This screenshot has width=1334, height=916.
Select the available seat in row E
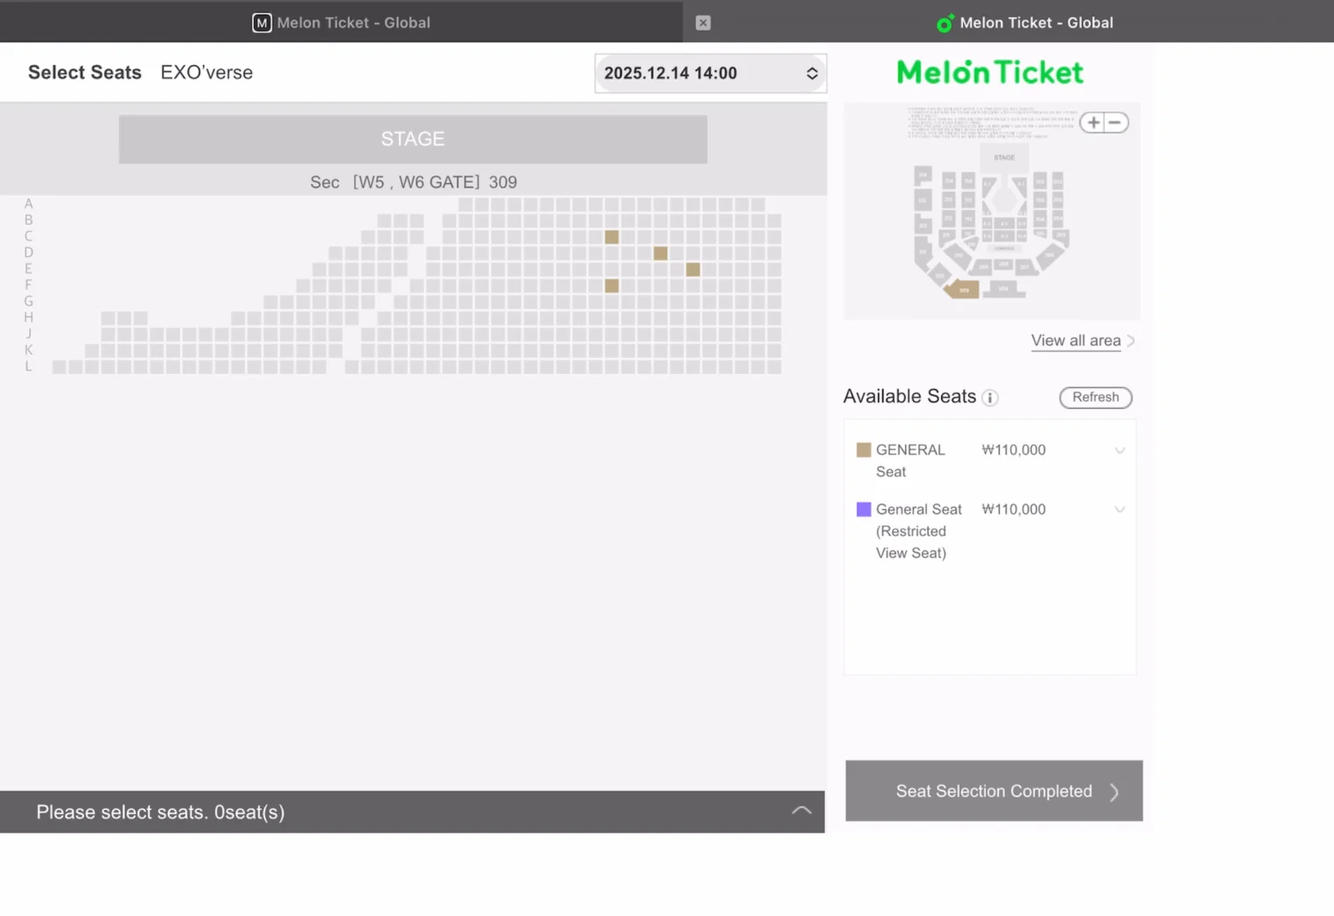pyautogui.click(x=693, y=270)
